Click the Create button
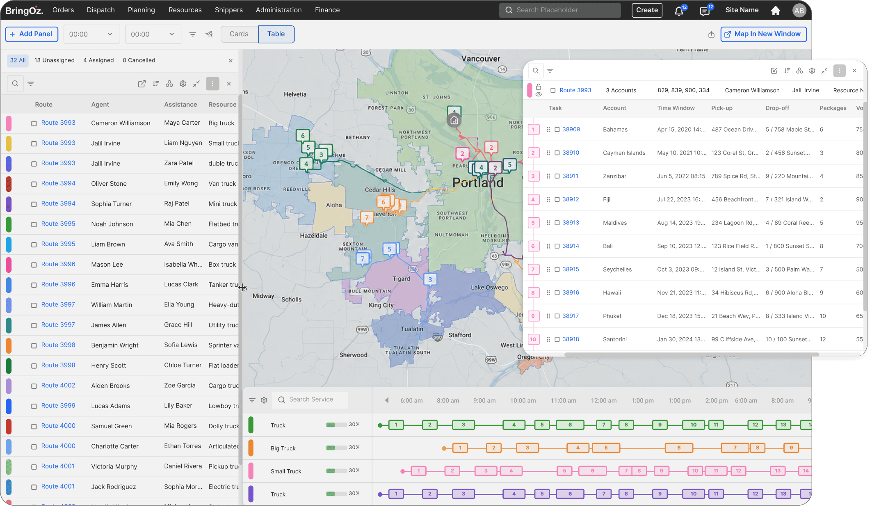 [x=647, y=10]
